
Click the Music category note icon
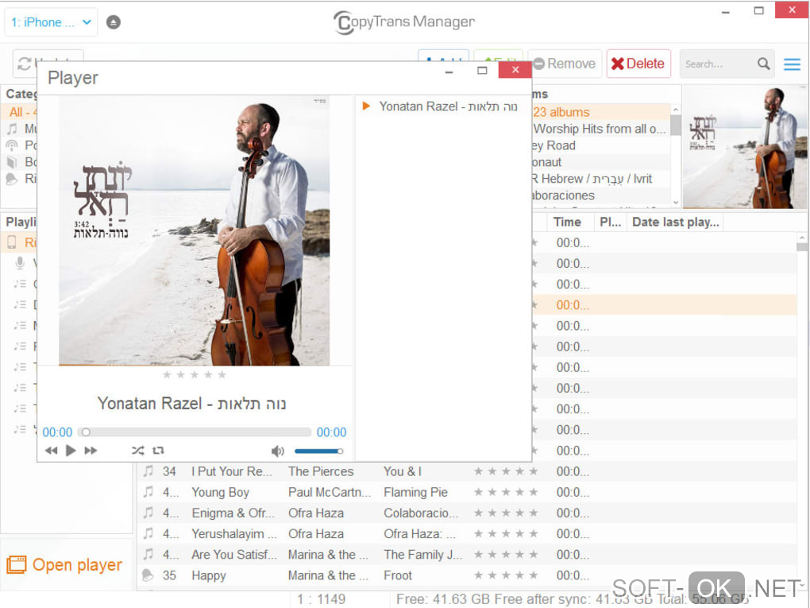tap(12, 128)
